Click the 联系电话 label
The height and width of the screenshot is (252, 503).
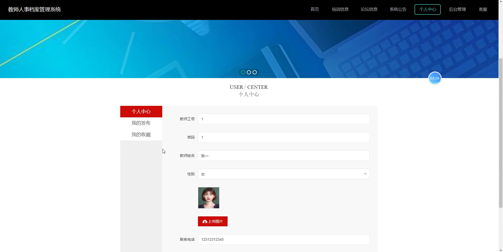(187, 239)
